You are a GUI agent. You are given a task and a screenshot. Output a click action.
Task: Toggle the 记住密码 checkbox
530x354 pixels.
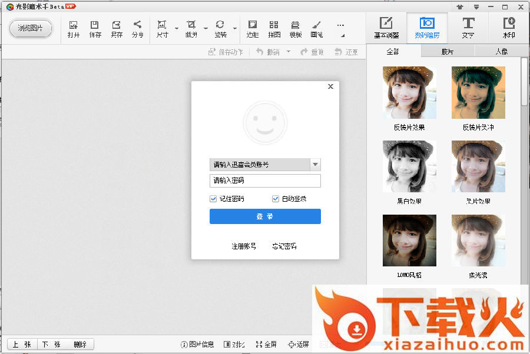214,199
